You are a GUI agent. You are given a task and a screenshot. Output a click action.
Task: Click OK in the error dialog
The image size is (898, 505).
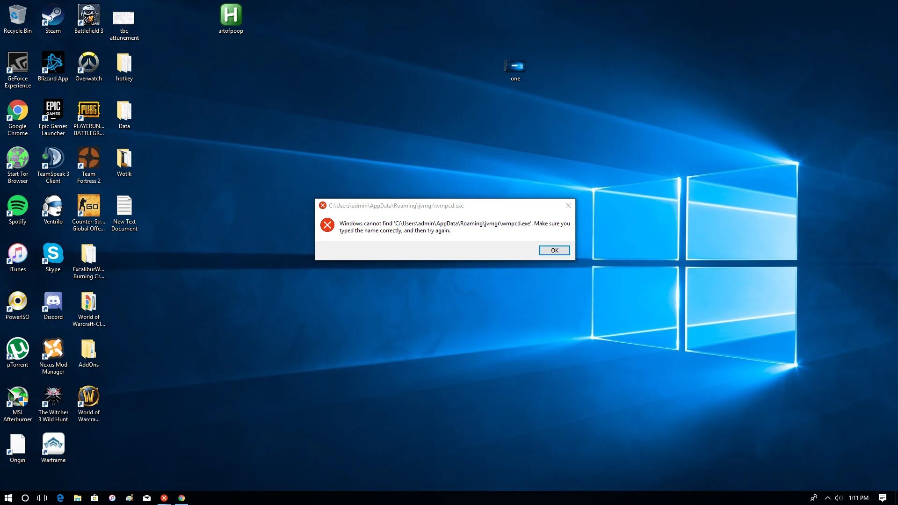[x=554, y=251]
